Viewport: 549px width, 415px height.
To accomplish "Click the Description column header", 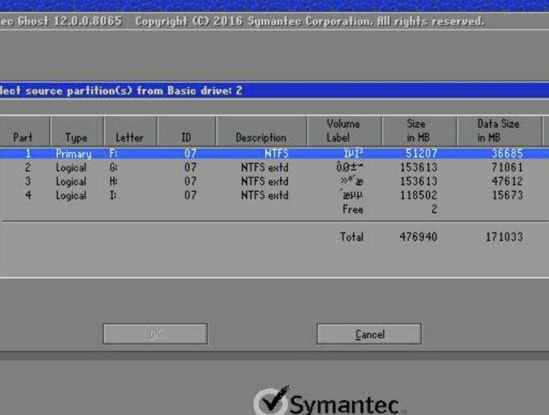I will (261, 131).
